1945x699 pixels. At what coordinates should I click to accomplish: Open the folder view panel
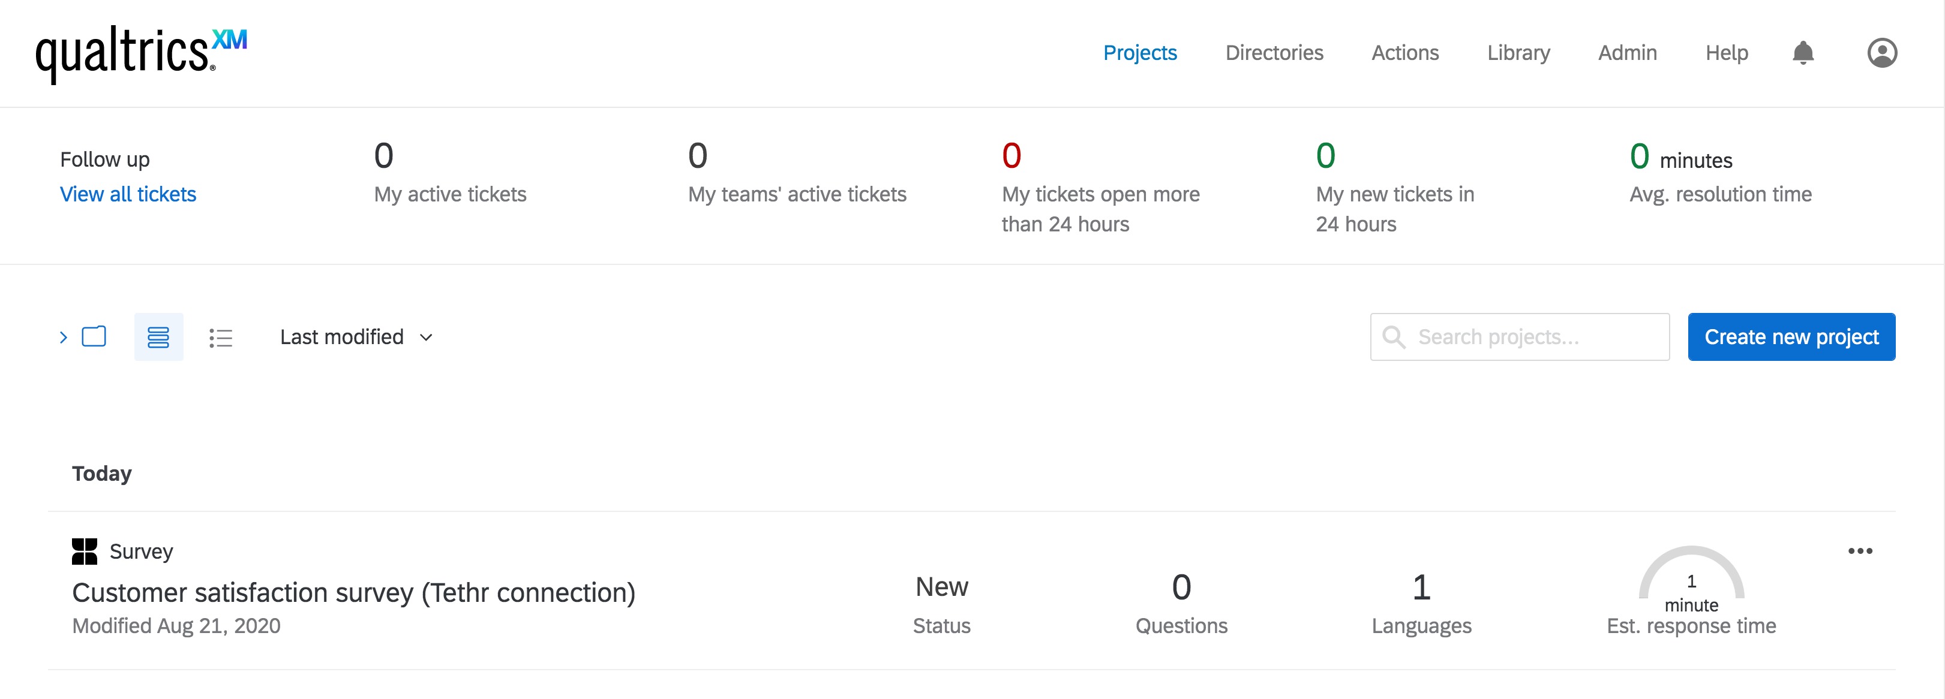94,337
